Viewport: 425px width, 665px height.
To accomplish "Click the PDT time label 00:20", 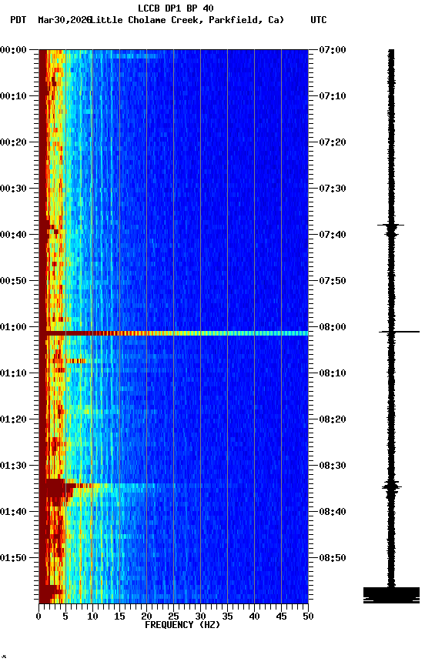I will pyautogui.click(x=13, y=142).
